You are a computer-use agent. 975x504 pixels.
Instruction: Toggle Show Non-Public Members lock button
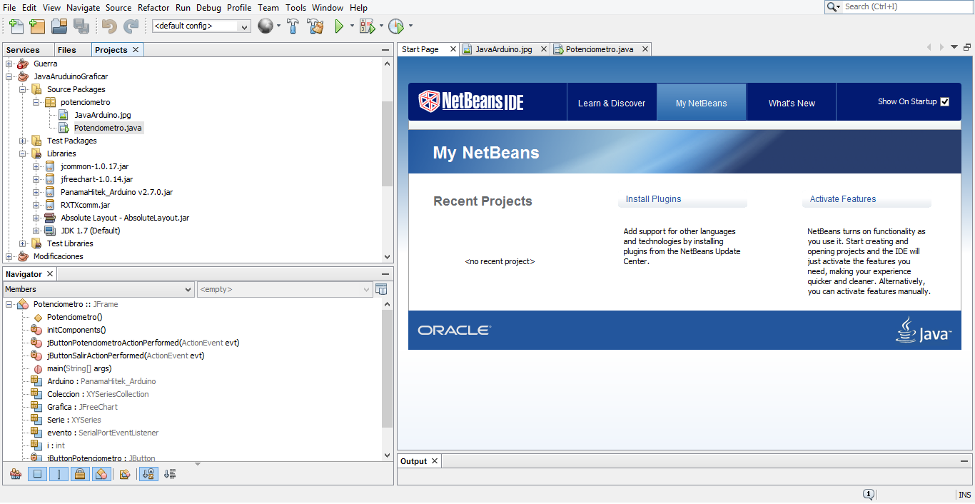coord(80,473)
